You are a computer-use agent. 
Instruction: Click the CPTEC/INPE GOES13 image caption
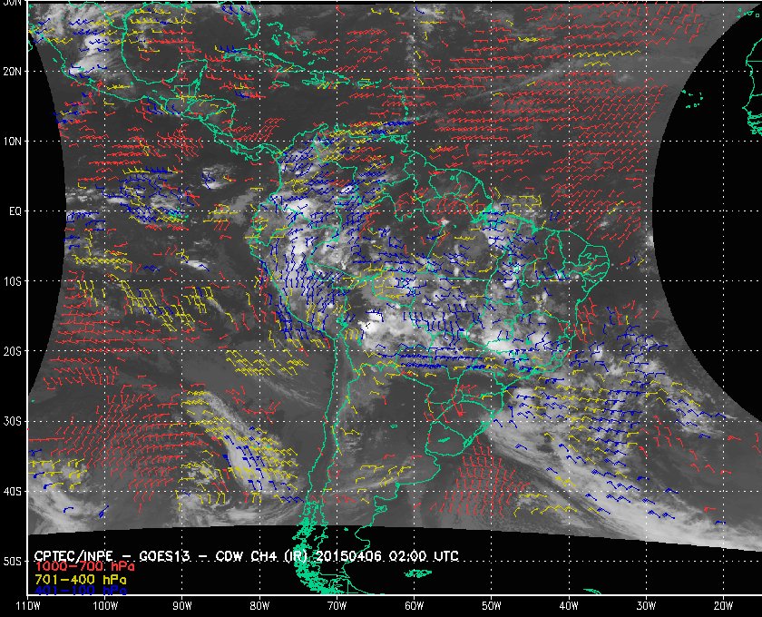247,555
